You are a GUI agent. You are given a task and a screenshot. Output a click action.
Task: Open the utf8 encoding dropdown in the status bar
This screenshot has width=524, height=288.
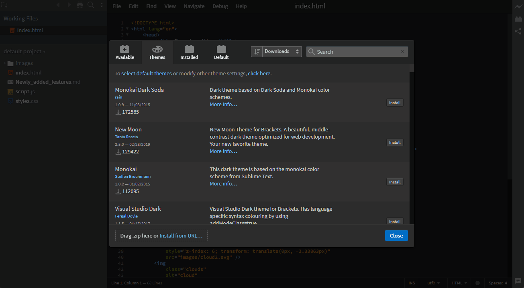433,283
